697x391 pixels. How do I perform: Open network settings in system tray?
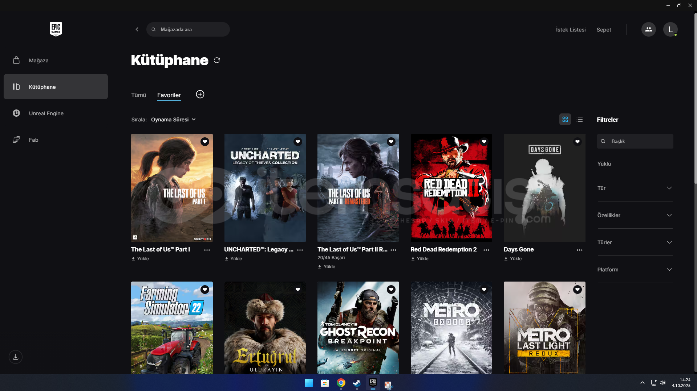point(654,383)
